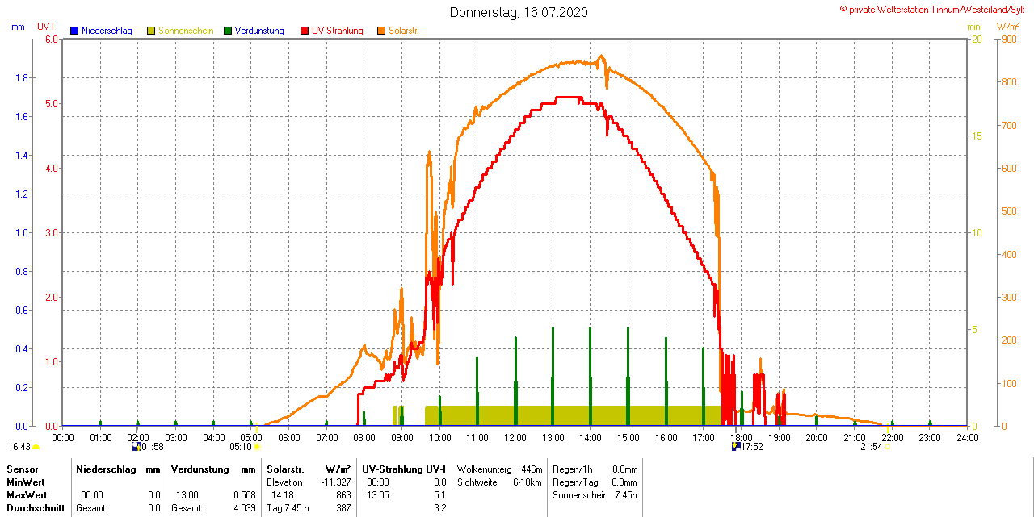This screenshot has width=1034, height=517.
Task: Click the MinWert row label
Action: [26, 482]
